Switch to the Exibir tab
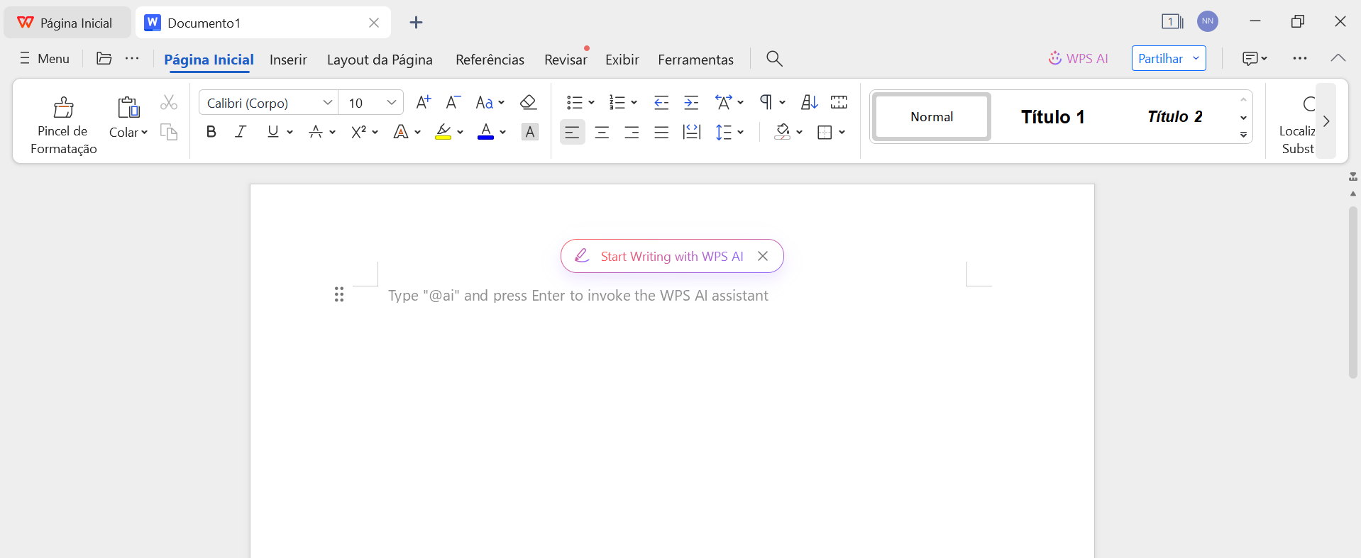The image size is (1361, 558). (x=622, y=60)
